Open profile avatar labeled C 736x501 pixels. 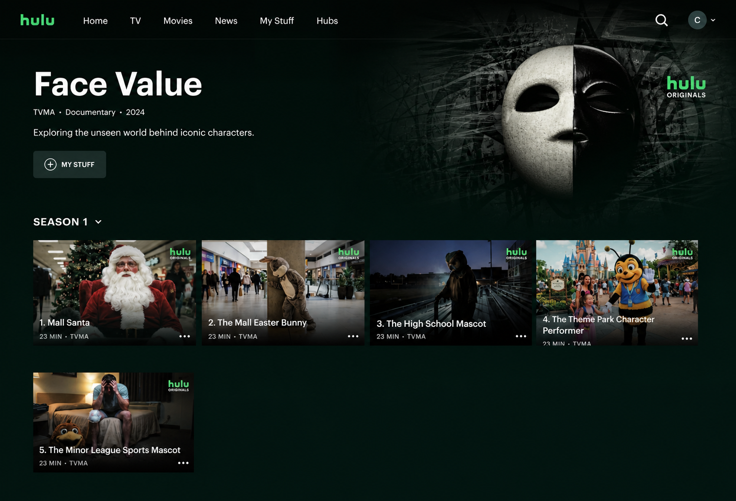coord(697,20)
